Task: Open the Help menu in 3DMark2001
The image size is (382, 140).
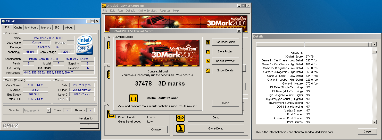Action: pos(176,11)
